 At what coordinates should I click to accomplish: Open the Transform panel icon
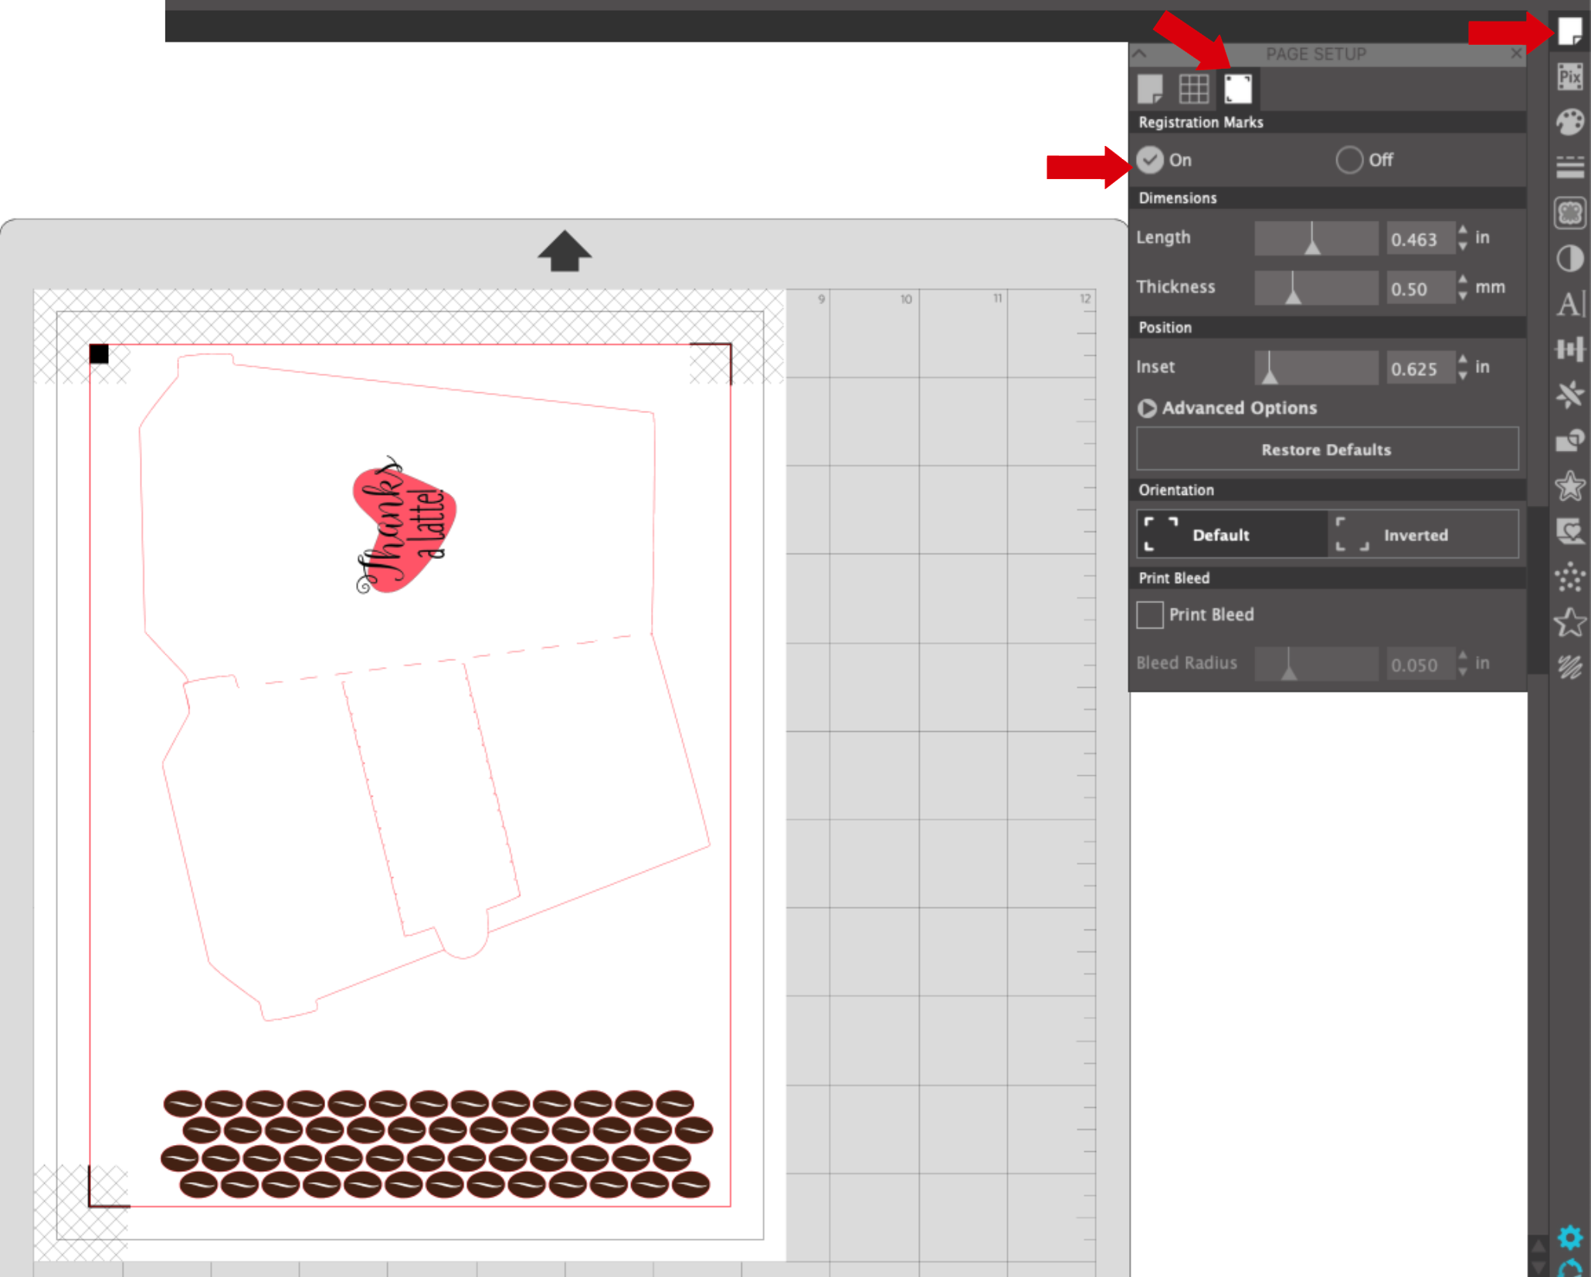(1569, 350)
